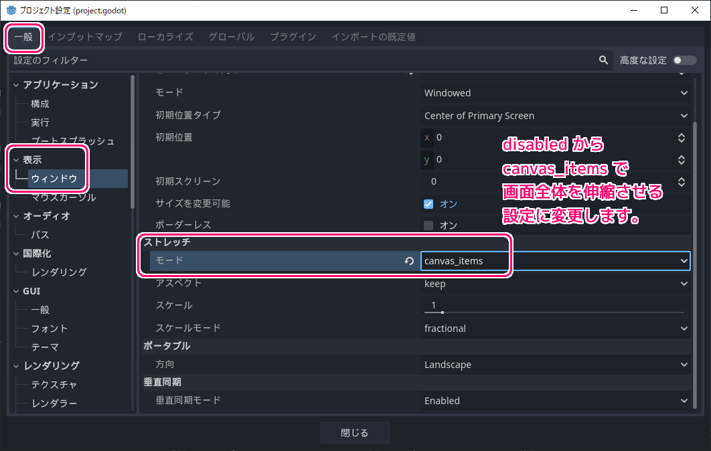Open the Center of Primary Screen dropdown

click(556, 116)
